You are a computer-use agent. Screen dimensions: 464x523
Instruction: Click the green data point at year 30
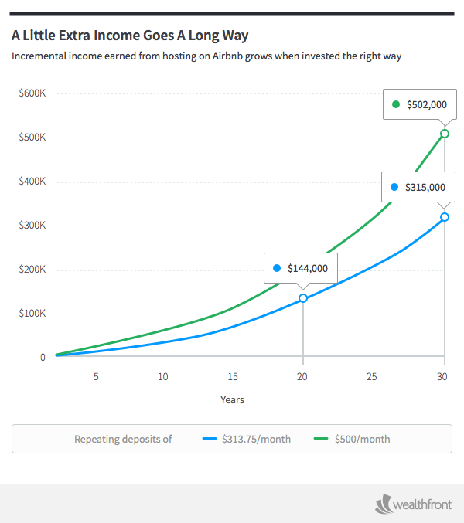pyautogui.click(x=444, y=134)
